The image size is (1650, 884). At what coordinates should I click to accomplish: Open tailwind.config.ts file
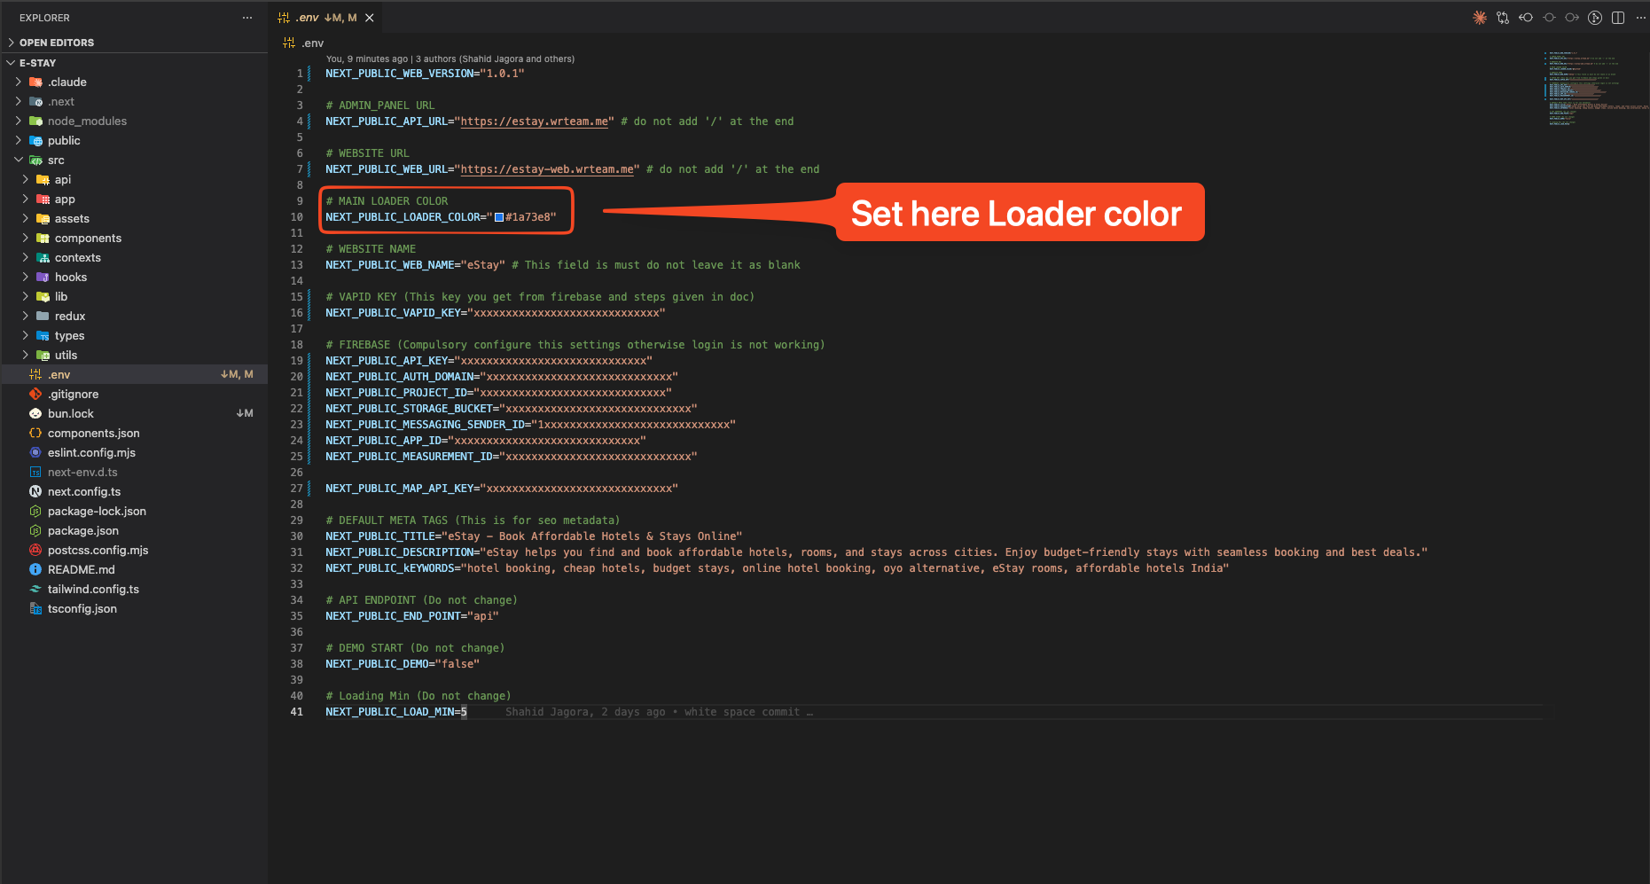[133, 590]
